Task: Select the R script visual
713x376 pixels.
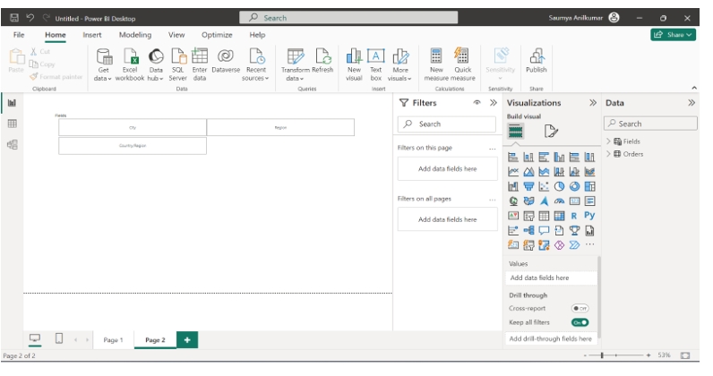Action: pyautogui.click(x=574, y=216)
